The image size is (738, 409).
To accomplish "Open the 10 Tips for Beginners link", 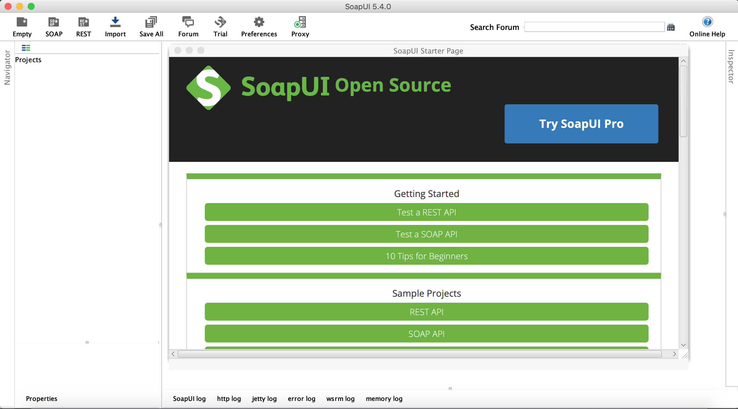I will coord(426,256).
